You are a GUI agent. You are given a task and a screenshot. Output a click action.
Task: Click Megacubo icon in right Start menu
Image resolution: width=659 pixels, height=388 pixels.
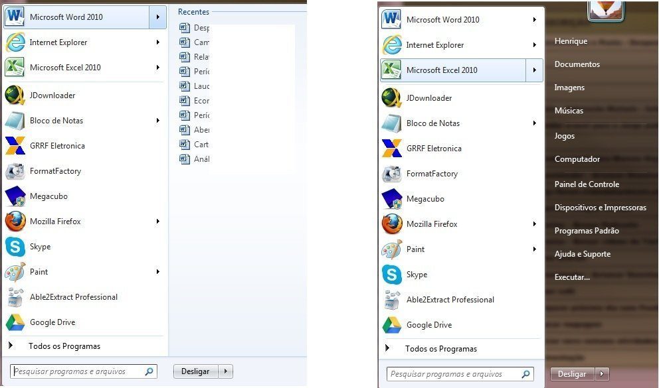[x=391, y=199]
